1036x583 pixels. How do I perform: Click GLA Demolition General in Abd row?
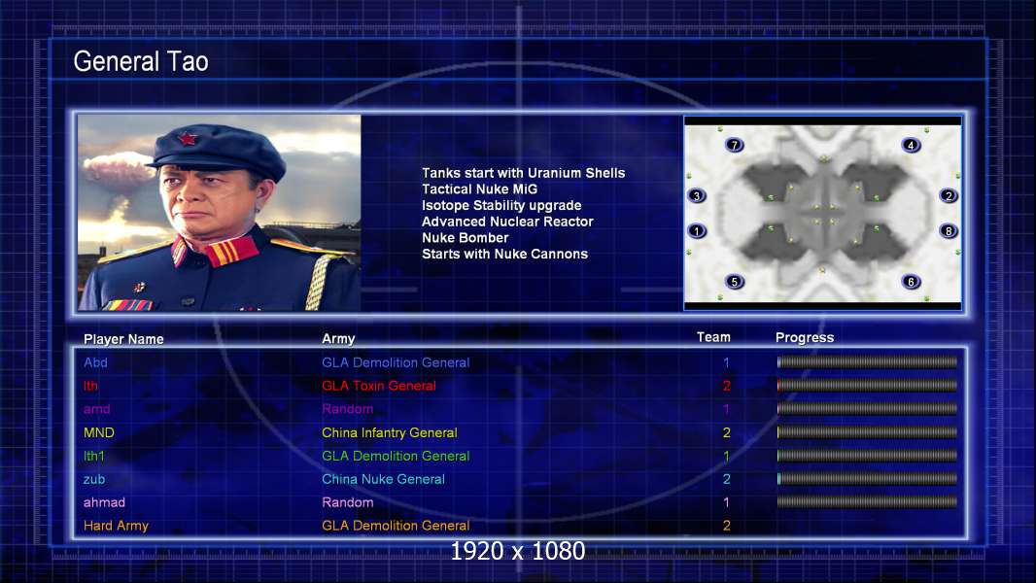(x=396, y=361)
